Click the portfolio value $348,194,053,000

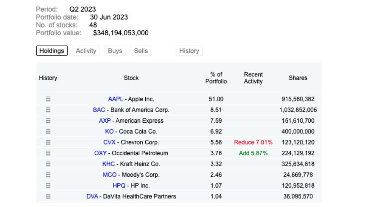[121, 33]
